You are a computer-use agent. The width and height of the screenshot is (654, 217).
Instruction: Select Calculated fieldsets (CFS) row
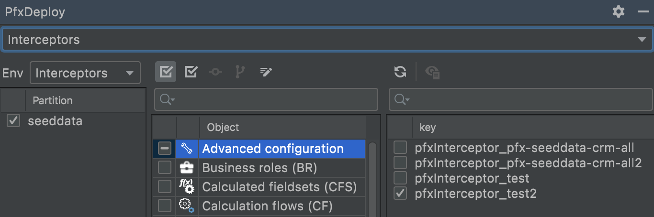pyautogui.click(x=279, y=187)
